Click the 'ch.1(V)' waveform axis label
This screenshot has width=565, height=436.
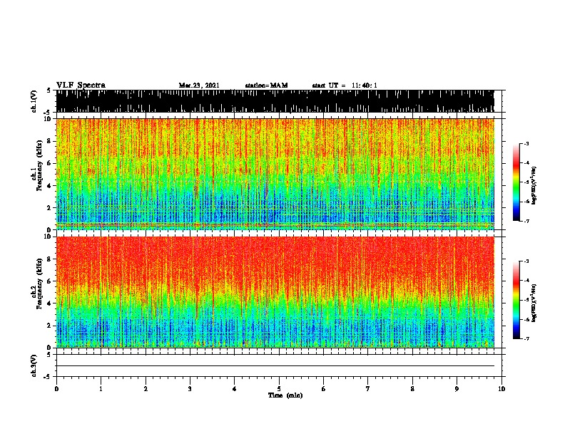(34, 101)
